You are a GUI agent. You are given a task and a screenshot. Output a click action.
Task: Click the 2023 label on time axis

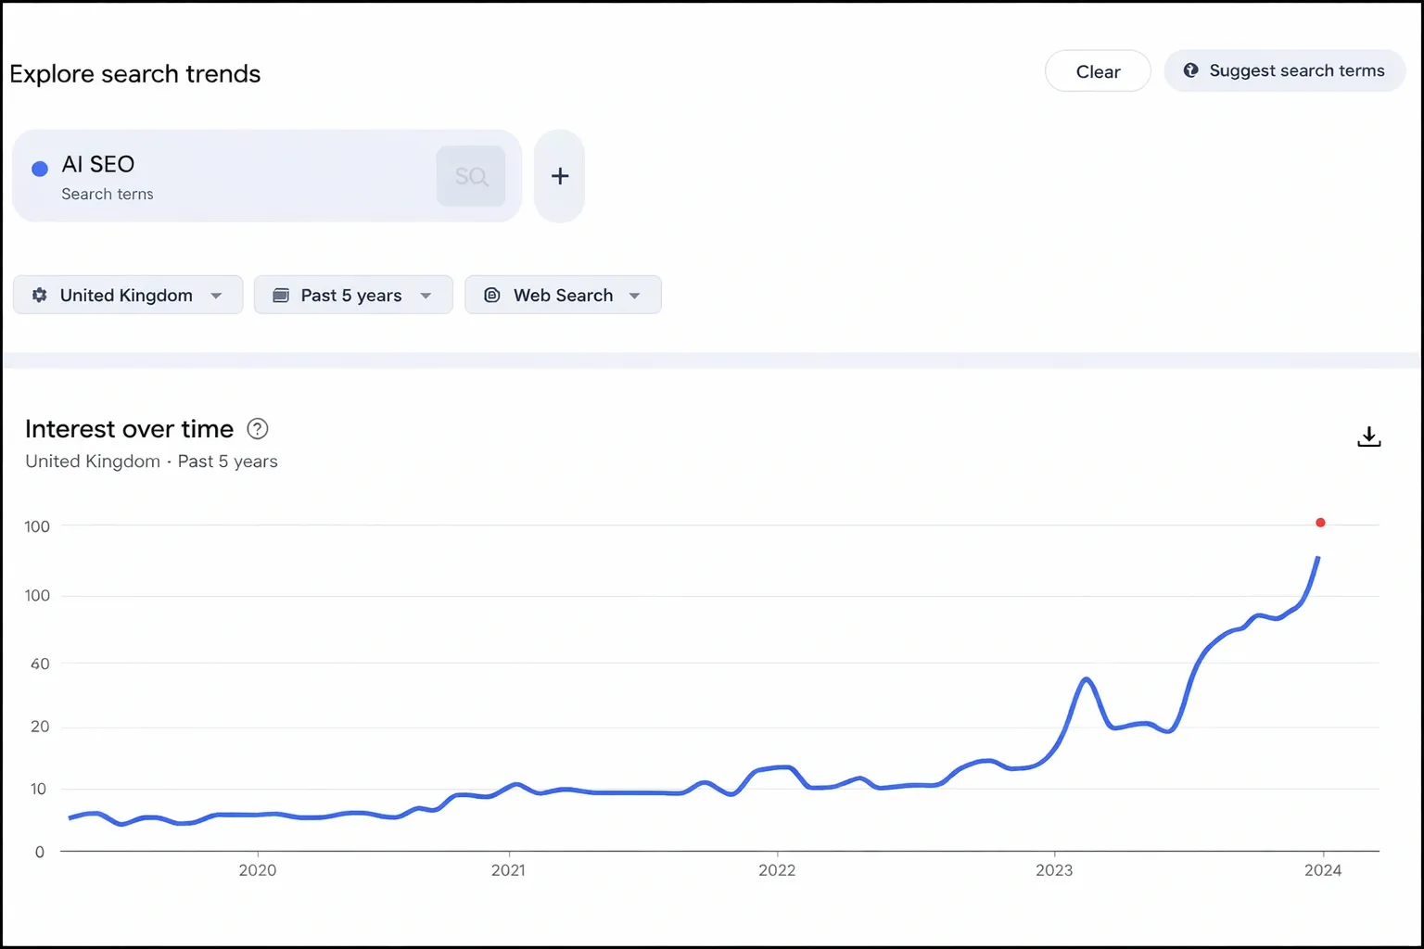click(x=1054, y=870)
